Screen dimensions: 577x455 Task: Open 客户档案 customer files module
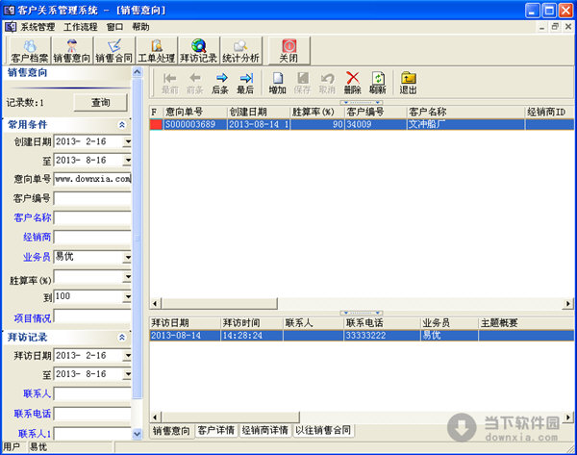(27, 51)
